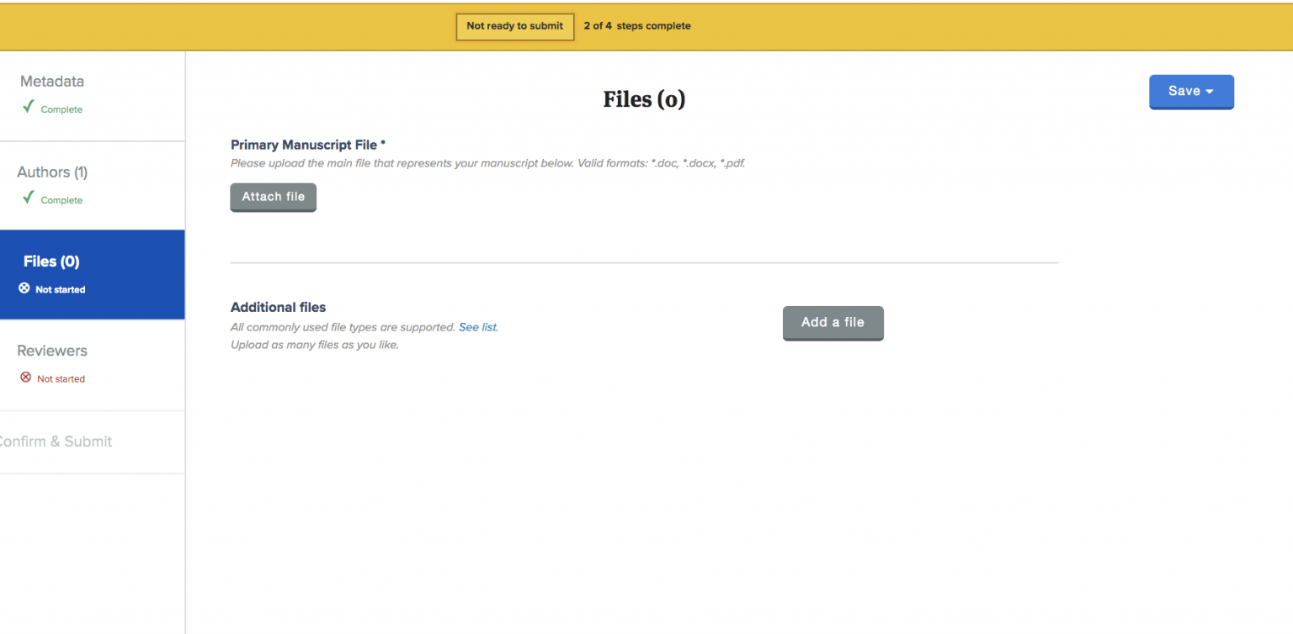Click the Additional files heading

278,308
